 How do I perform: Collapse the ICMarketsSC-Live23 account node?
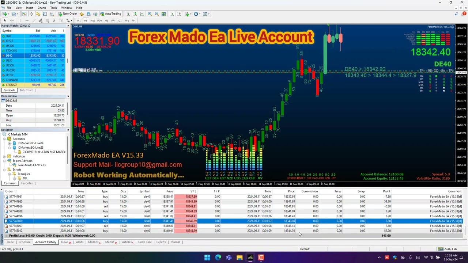point(9,148)
